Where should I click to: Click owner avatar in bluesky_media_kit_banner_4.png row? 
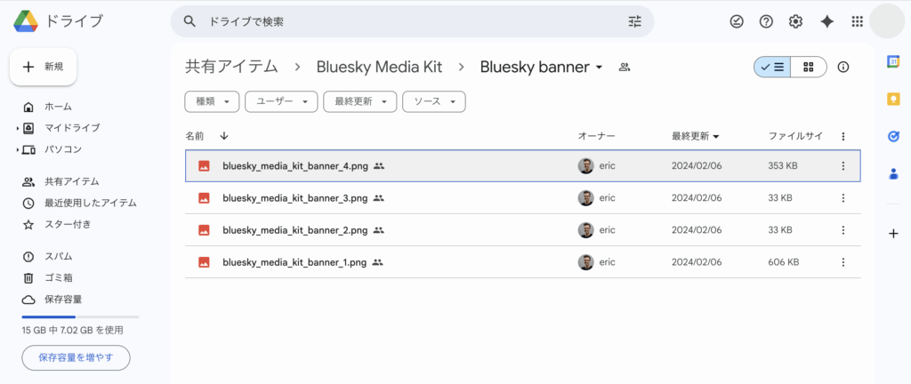pyautogui.click(x=585, y=166)
